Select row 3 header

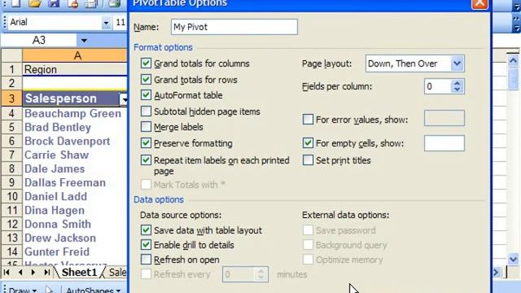[x=11, y=98]
